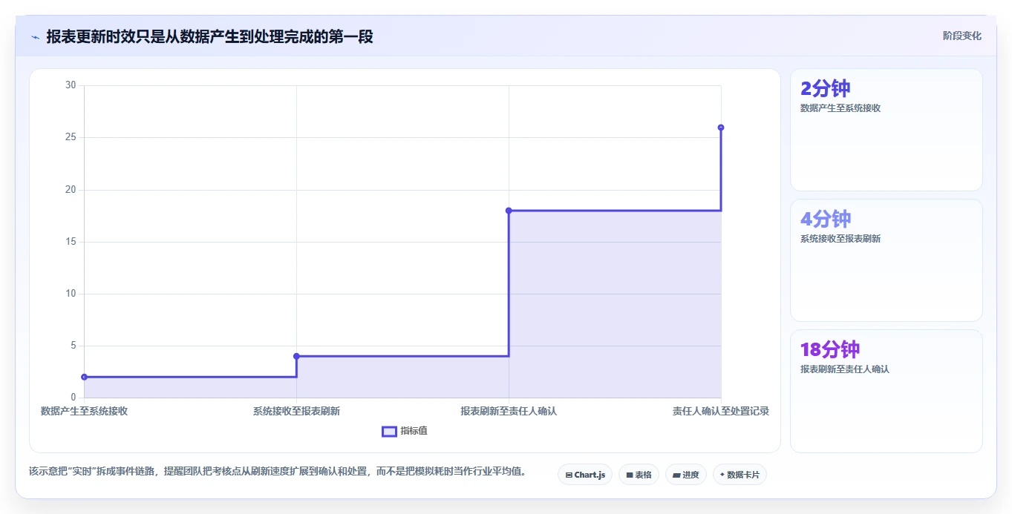Click the title 报表更新时效只是从数据产生到处理完成的第一段

coord(209,37)
